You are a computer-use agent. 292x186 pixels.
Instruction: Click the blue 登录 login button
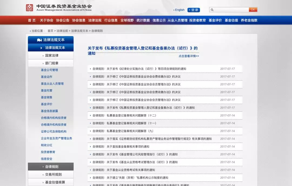coord(194,10)
